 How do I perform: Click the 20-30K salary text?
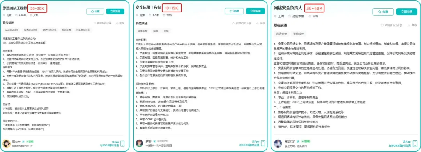point(37,9)
